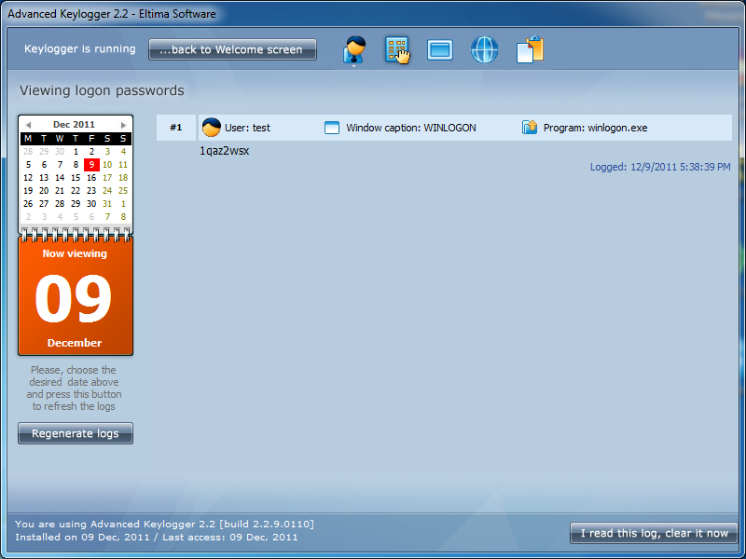Click the window icon beside 'Window caption: WINLOGON'

tap(332, 128)
